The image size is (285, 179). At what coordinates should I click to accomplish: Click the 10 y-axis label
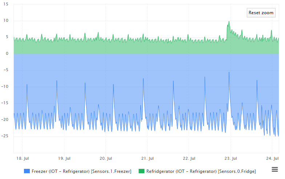tap(6, 20)
